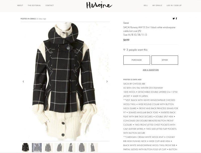The height and width of the screenshot is (153, 201).
Task: Show previous product image arrow
Action: 23,82
